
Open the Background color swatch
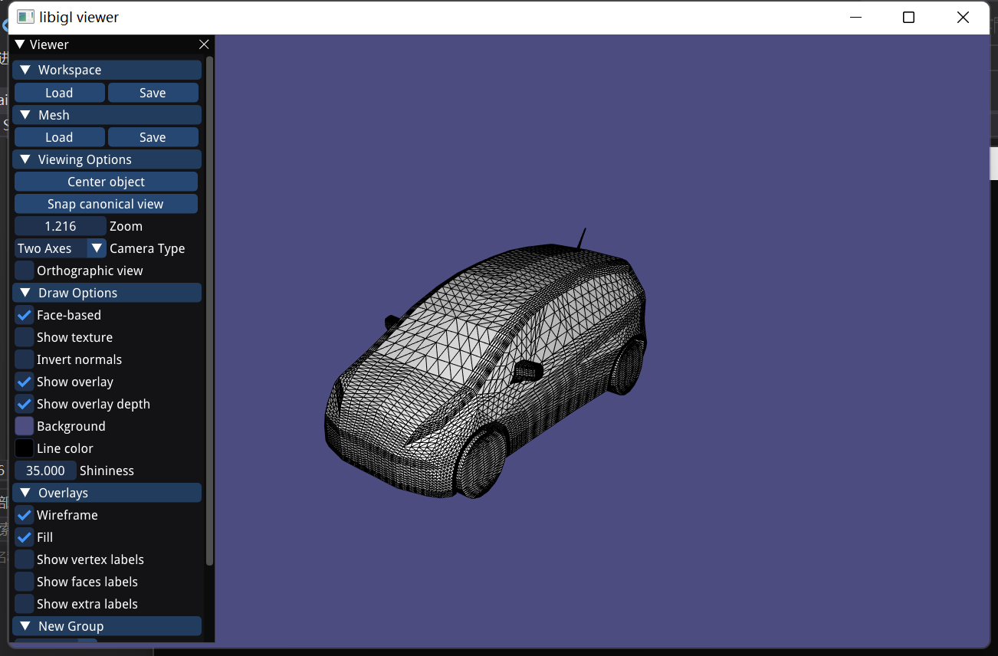pos(25,426)
